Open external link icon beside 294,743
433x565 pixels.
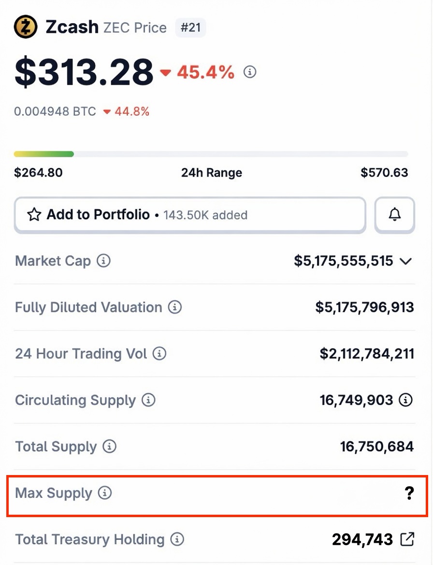[x=407, y=539]
